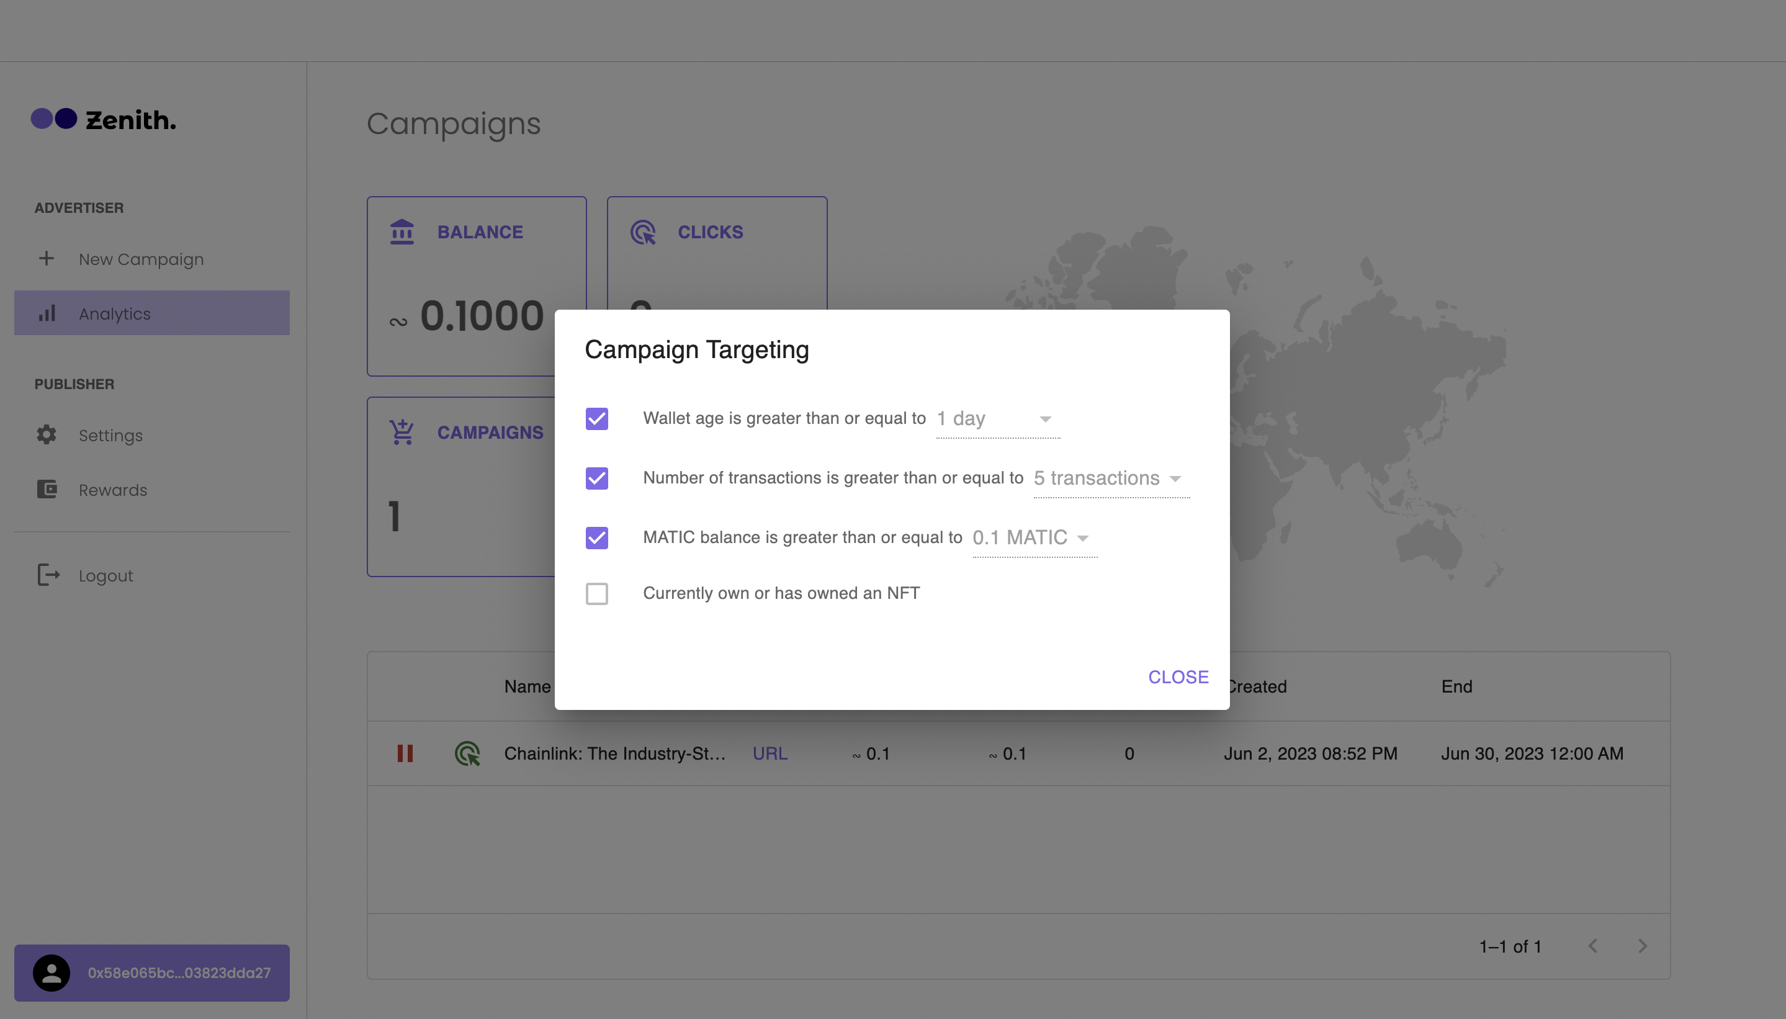The height and width of the screenshot is (1019, 1786).
Task: Enable the NFT ownership checkbox
Action: coord(596,593)
